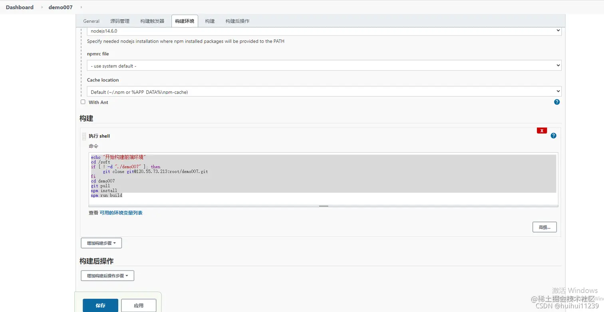
Task: Click the 应用 button
Action: tap(139, 306)
